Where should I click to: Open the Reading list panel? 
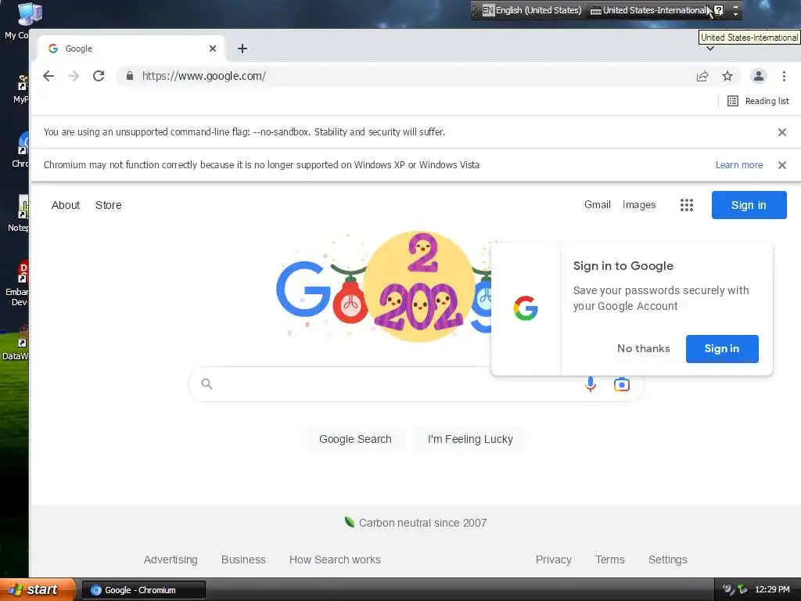tap(758, 101)
